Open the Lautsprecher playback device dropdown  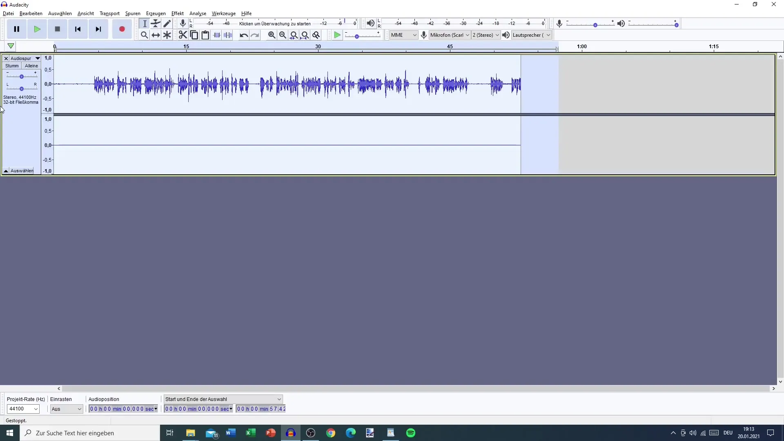[x=532, y=35]
